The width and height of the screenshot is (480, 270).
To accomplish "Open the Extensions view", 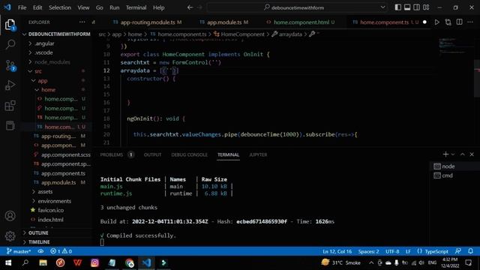I will 10,106.
